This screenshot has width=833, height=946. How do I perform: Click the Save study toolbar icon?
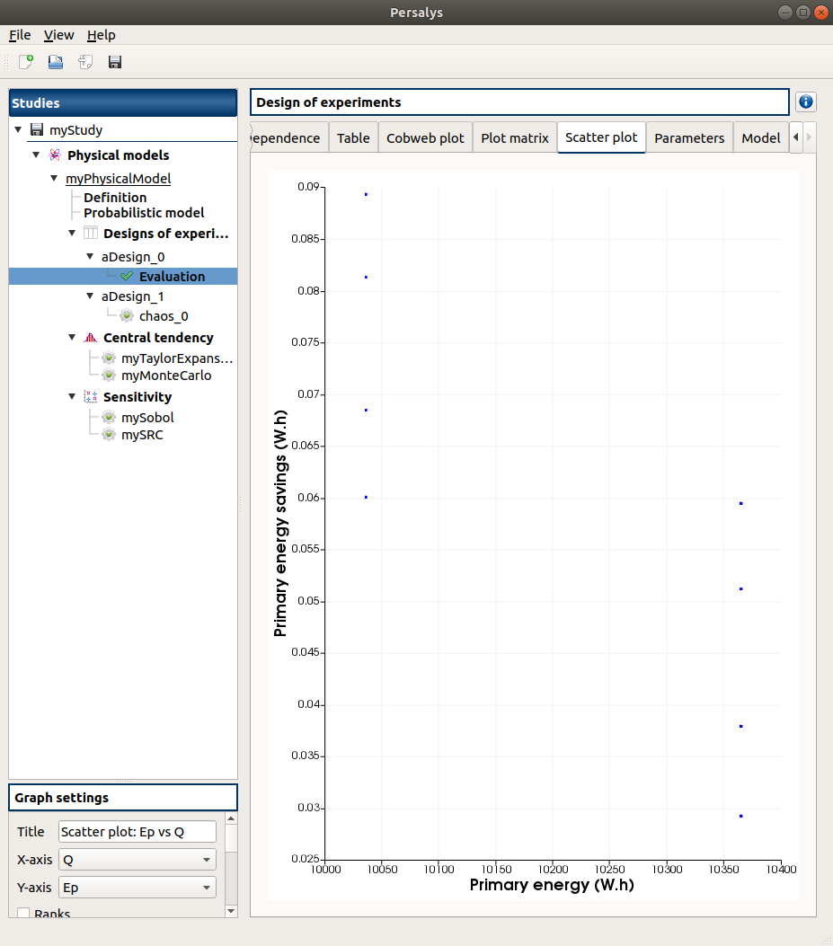[x=115, y=62]
